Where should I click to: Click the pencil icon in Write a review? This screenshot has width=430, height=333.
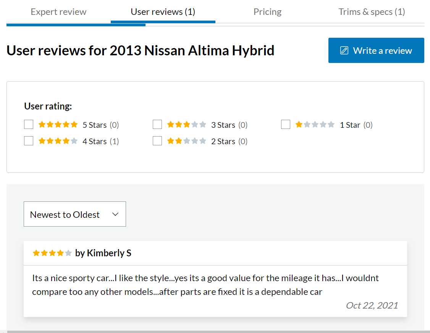pyautogui.click(x=344, y=50)
